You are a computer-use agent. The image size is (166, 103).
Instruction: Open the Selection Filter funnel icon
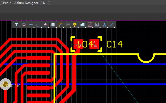coord(16,25)
